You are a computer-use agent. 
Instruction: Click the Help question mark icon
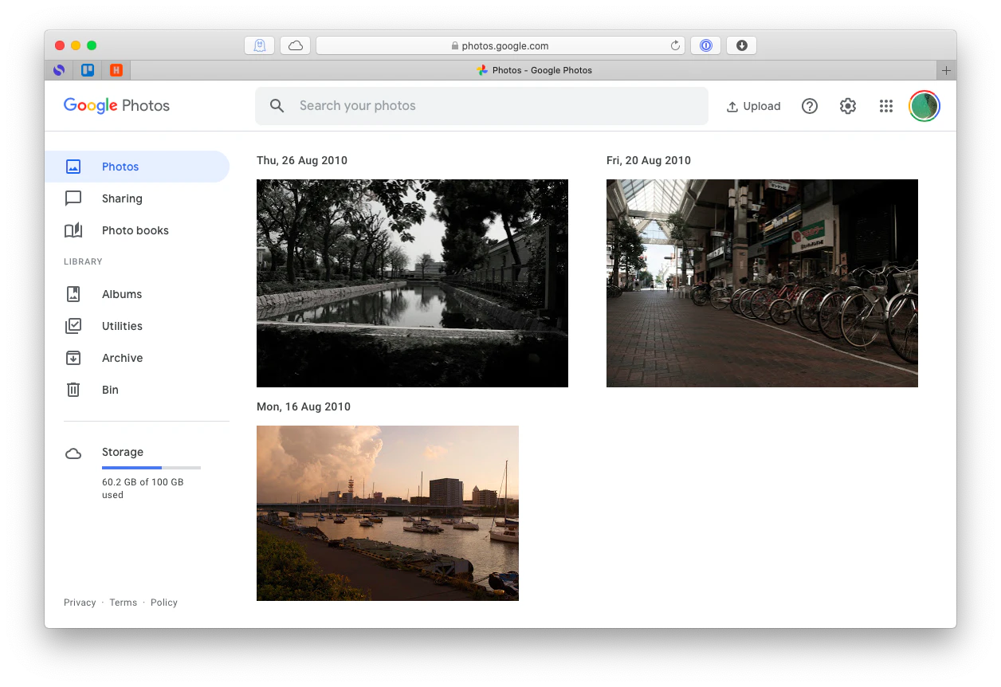point(809,106)
